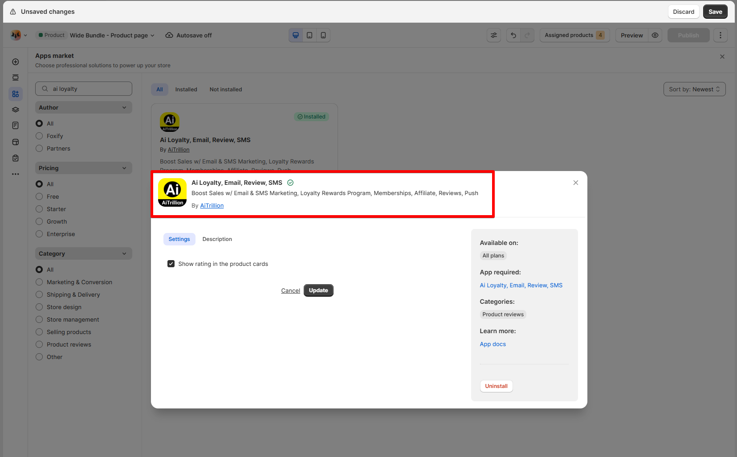Click the add element plus icon
Image resolution: width=737 pixels, height=457 pixels.
pyautogui.click(x=16, y=62)
